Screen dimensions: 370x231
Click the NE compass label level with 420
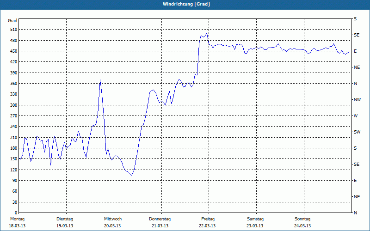point(357,67)
